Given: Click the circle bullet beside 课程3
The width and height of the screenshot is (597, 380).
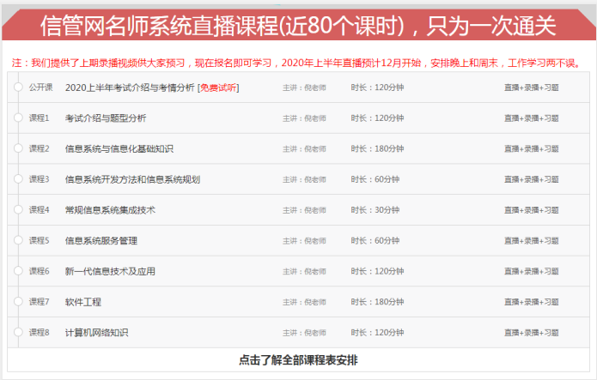Looking at the screenshot, I should pos(16,179).
